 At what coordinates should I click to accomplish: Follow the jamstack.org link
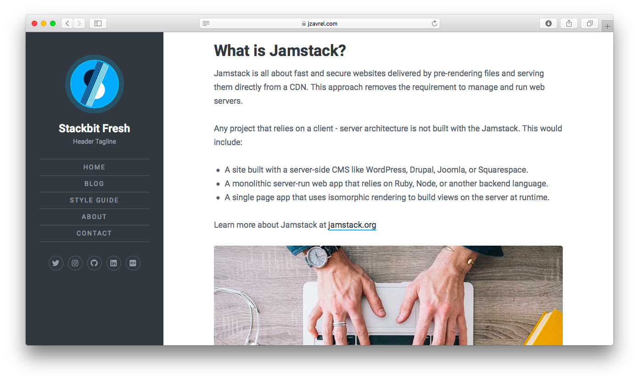[x=352, y=225]
